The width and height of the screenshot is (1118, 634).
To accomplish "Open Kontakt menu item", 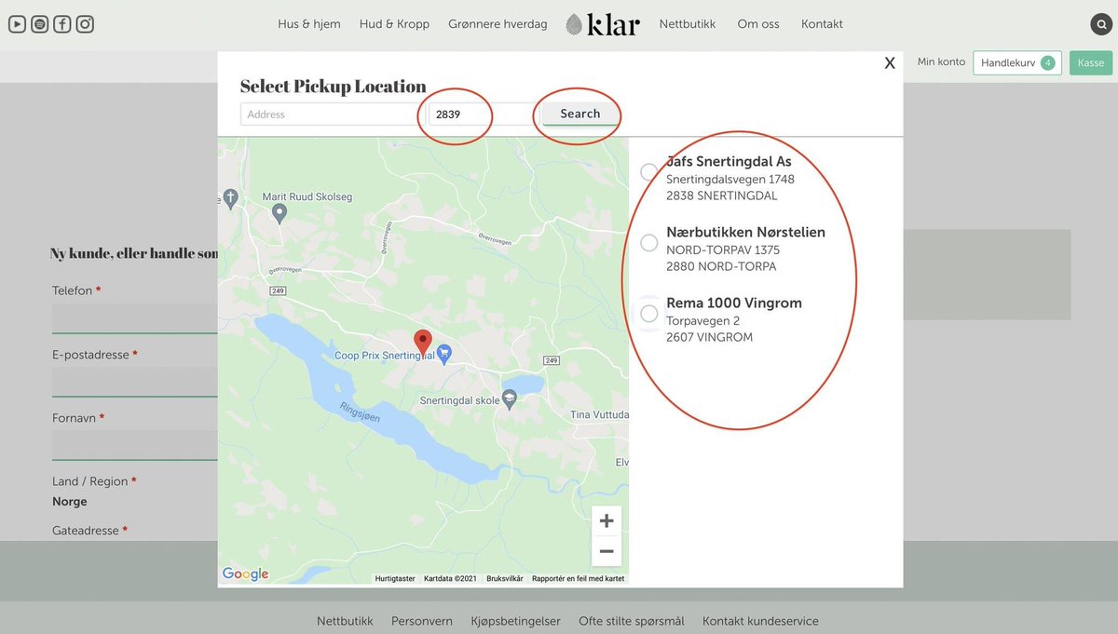I will tap(822, 24).
